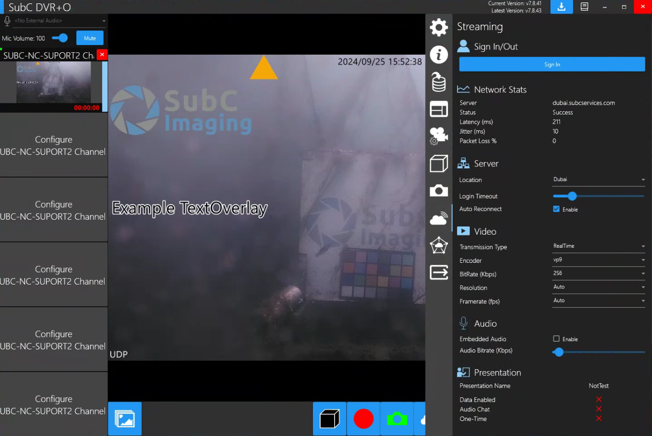652x436 pixels.
Task: Click the Latest Version: v7.8.43 text
Action: tap(516, 10)
